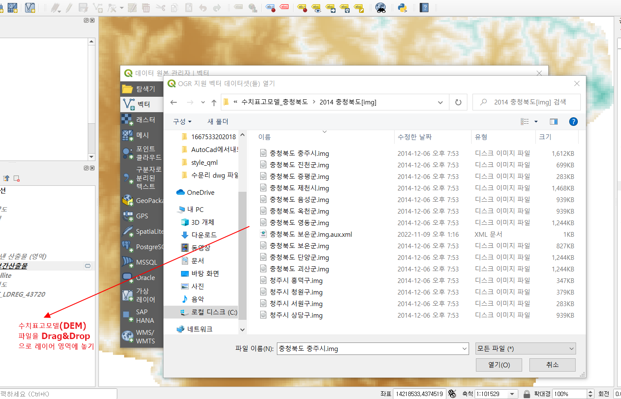Open the view options dropdown in the file dialog
This screenshot has width=621, height=399.
tap(536, 122)
